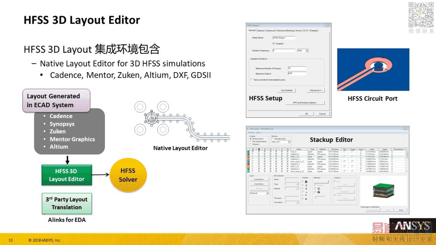Image resolution: width=436 pixels, height=245 pixels.
Task: Switch to the Options tab in HFSS Setup
Action: (261, 31)
